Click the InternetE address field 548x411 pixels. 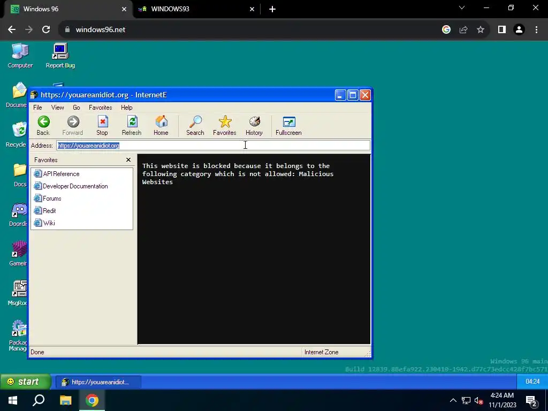click(213, 146)
